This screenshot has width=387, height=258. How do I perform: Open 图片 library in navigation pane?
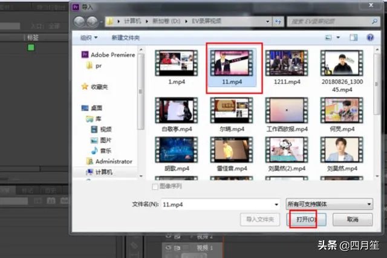(x=101, y=140)
